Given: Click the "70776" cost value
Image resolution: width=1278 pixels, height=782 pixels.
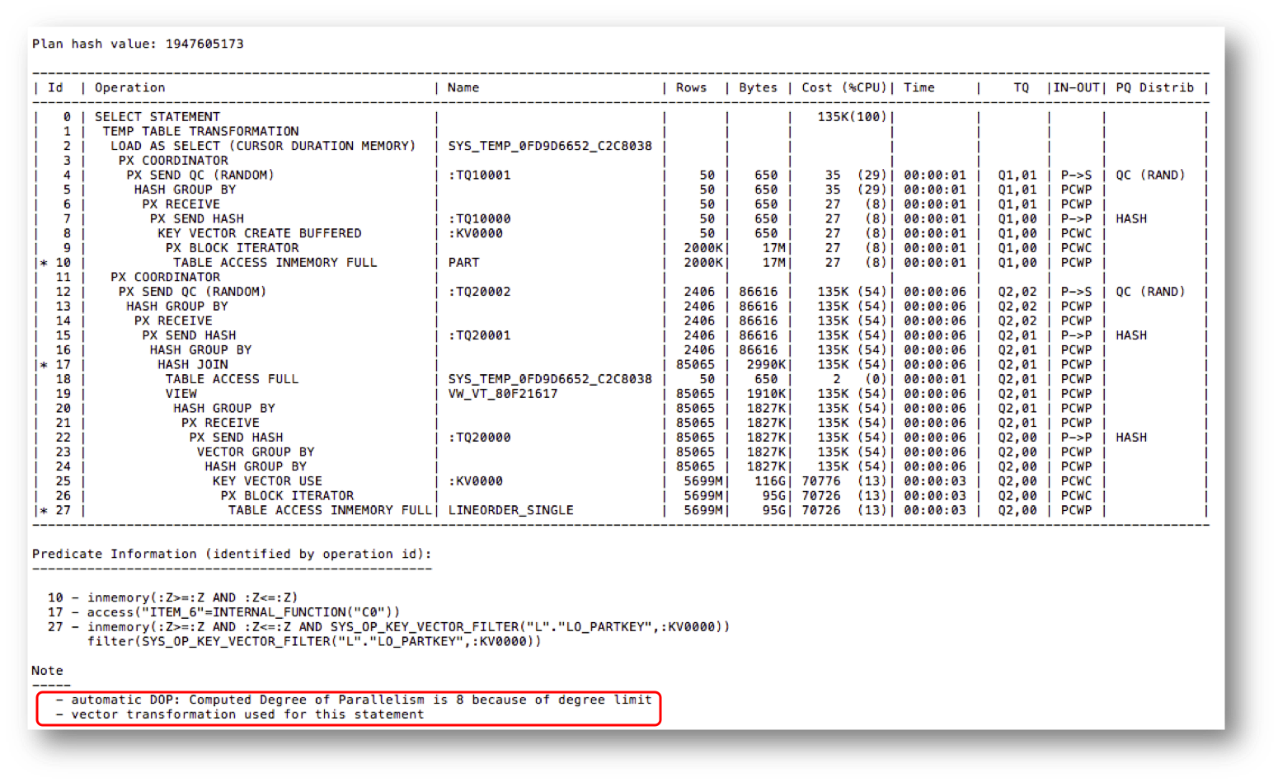Looking at the screenshot, I should coord(820,481).
